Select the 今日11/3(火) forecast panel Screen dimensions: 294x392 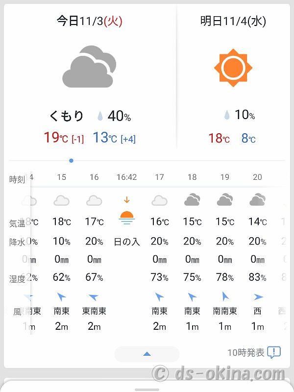pyautogui.click(x=90, y=76)
